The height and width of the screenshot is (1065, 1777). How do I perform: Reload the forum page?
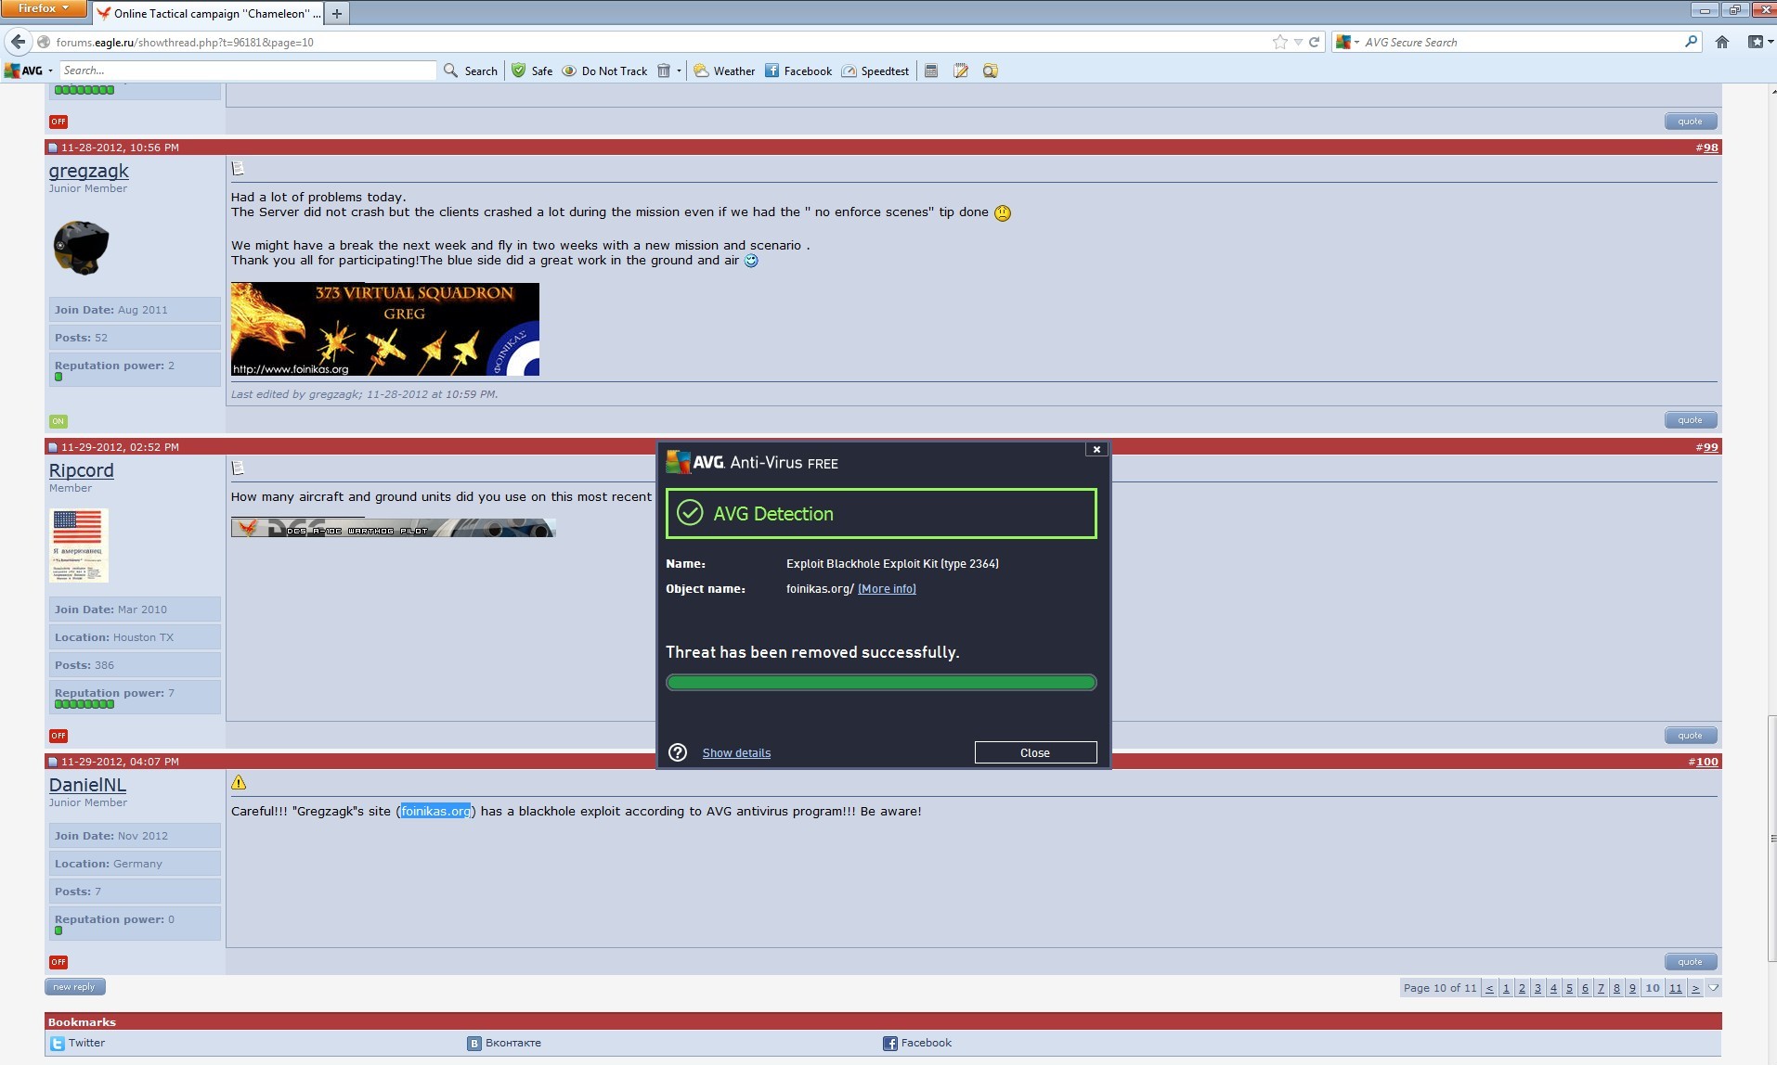coord(1314,42)
